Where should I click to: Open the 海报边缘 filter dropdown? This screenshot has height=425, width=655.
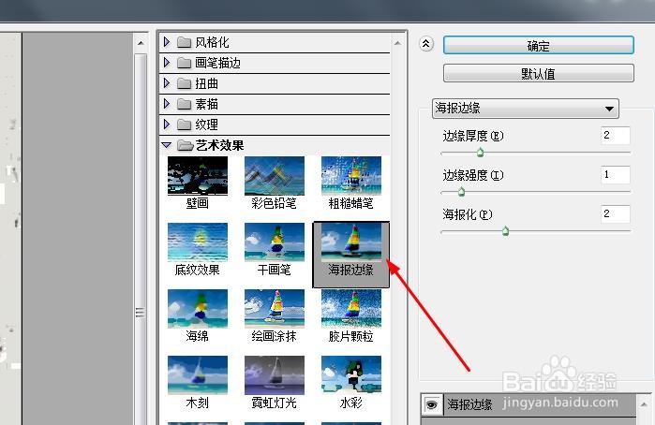[526, 109]
